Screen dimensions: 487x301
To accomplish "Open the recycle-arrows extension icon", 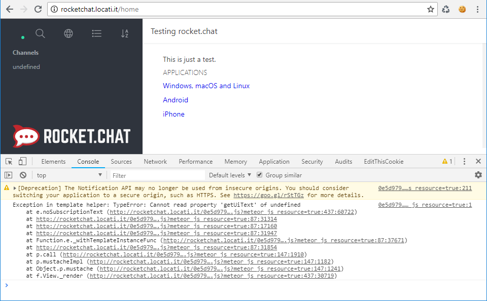I will point(446,9).
